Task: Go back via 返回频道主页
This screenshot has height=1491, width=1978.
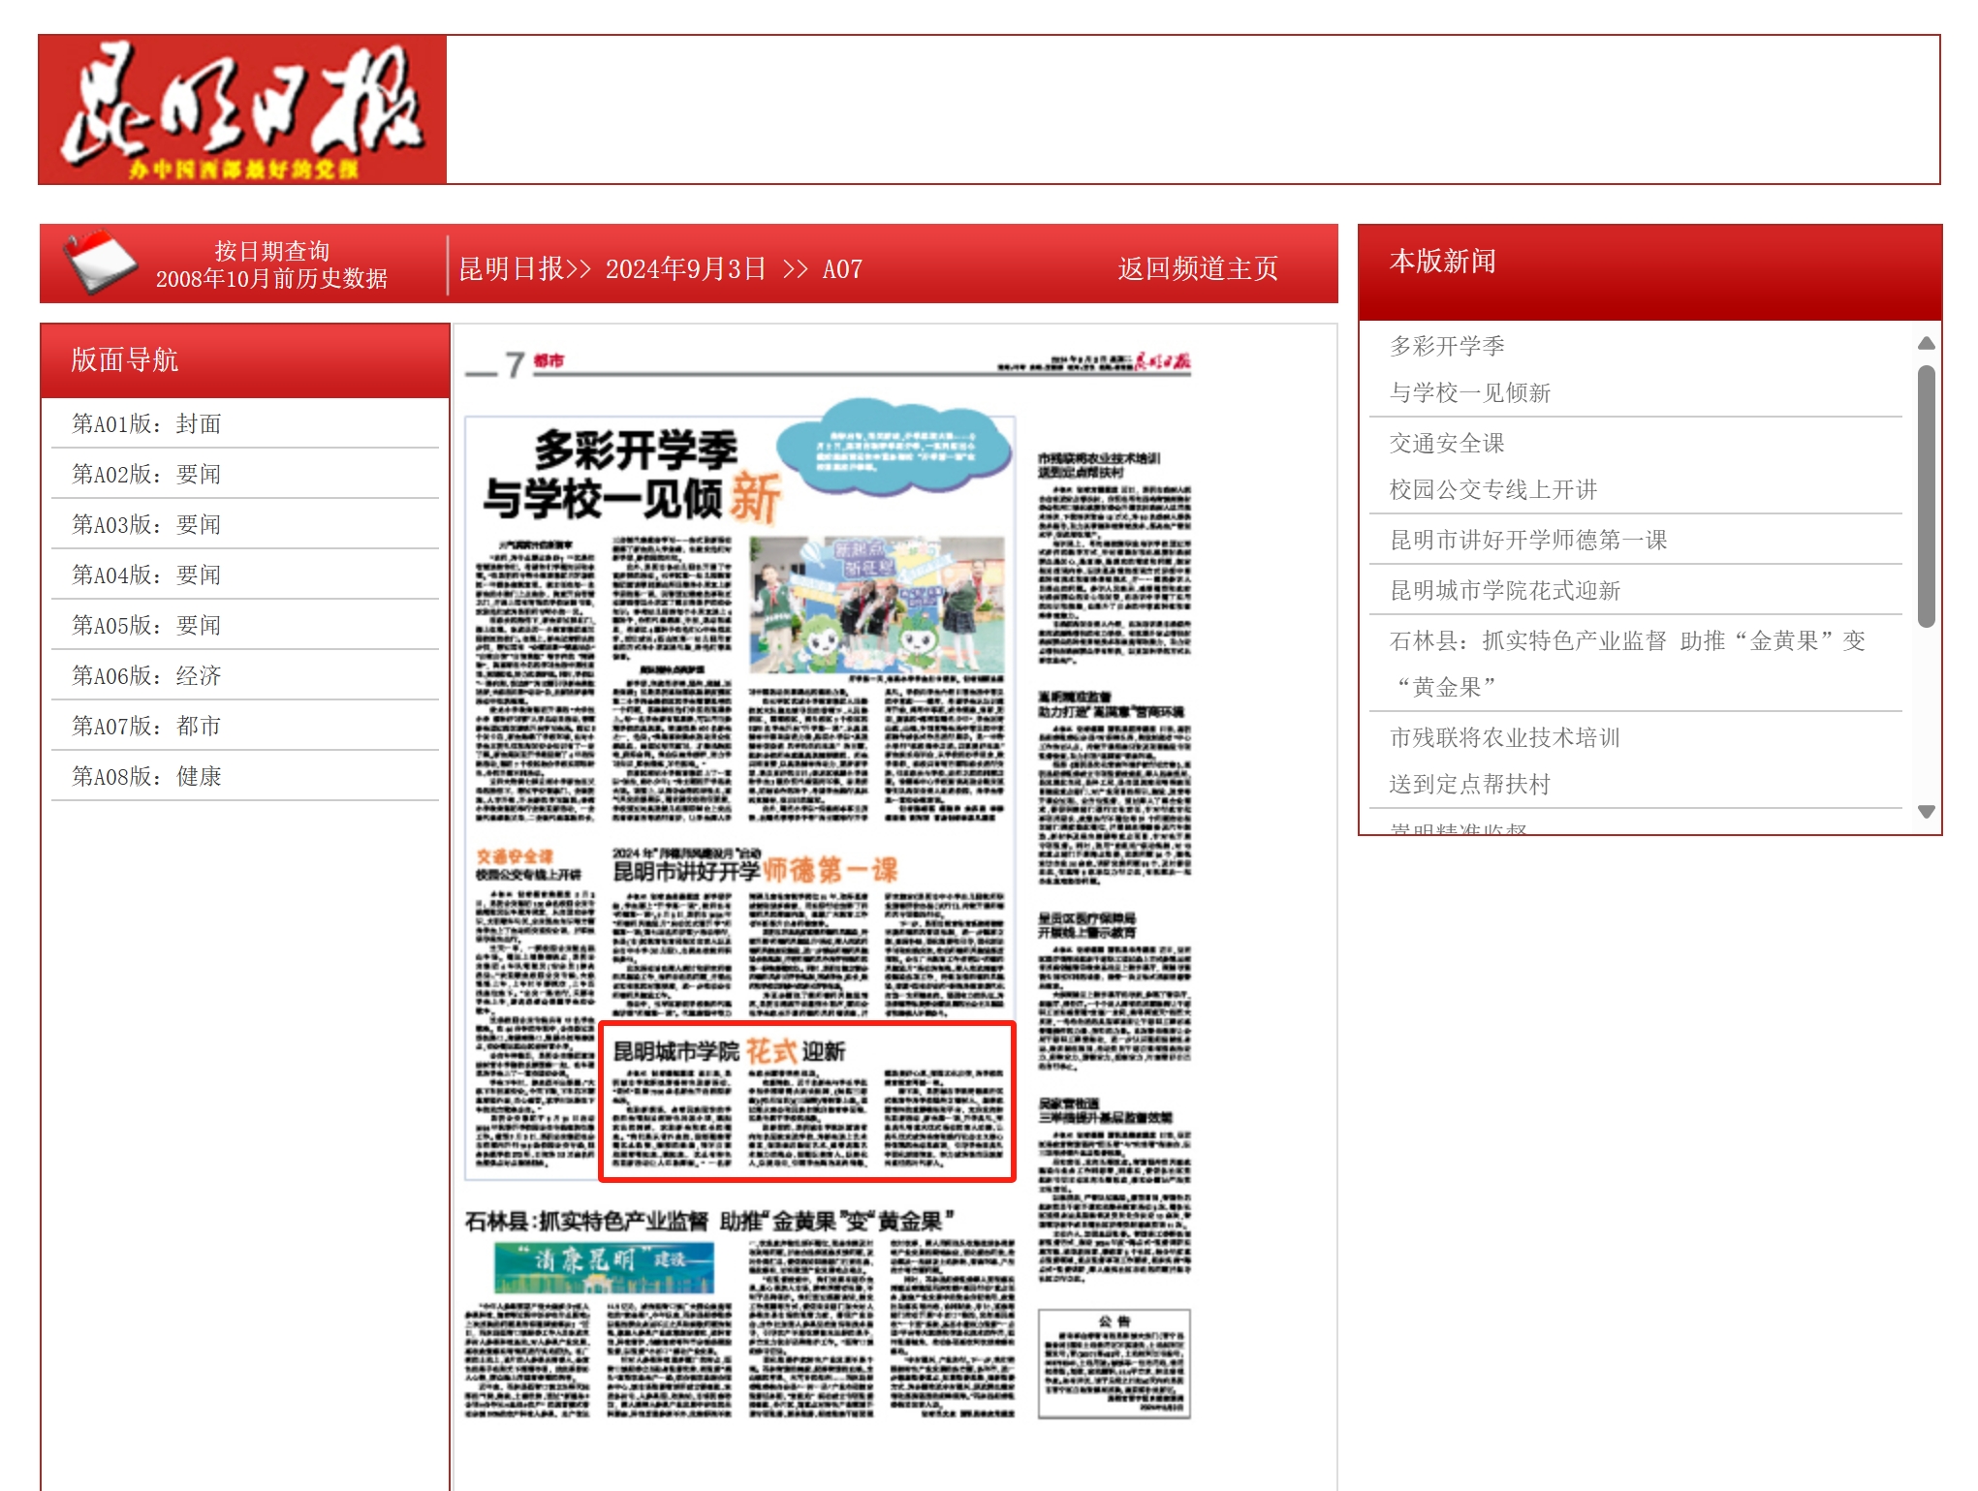Action: (1198, 268)
